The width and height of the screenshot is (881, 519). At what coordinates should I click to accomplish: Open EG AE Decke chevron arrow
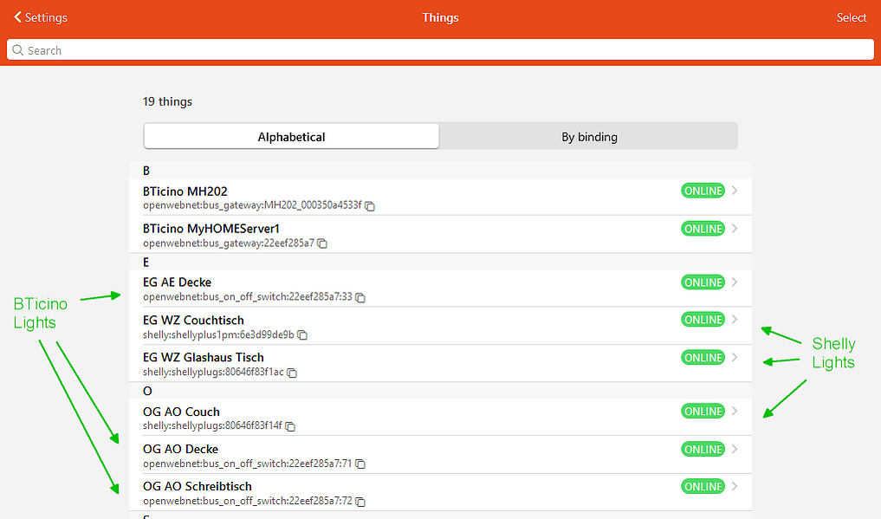pos(735,282)
